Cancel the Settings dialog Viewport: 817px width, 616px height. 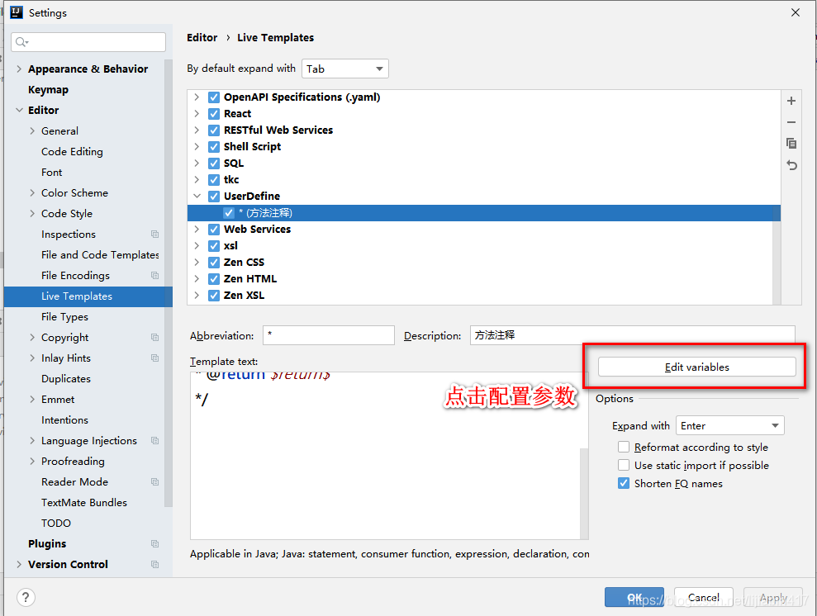703,597
